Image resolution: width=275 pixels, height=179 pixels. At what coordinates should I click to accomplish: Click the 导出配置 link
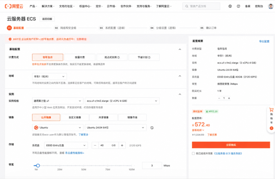click(264, 42)
